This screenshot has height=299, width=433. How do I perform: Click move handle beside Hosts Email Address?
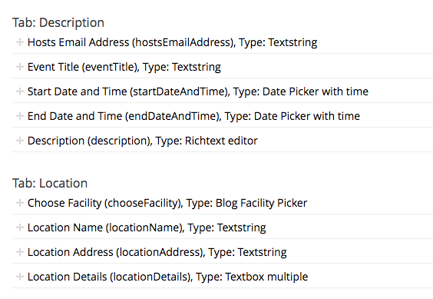tap(20, 42)
